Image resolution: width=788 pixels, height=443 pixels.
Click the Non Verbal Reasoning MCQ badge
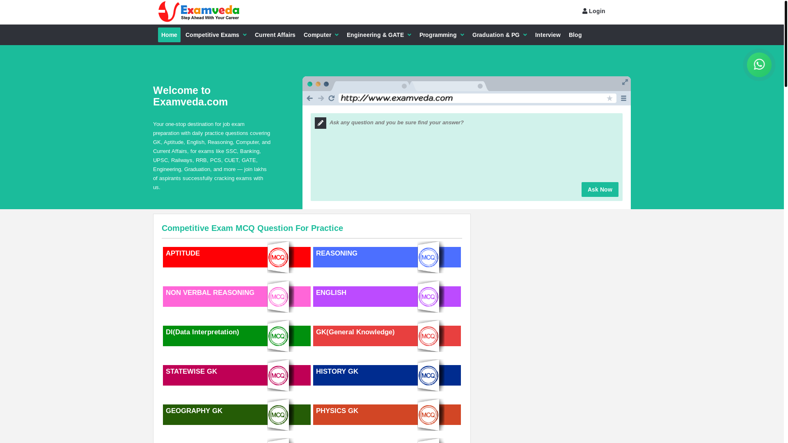(278, 297)
